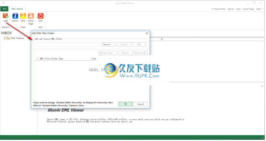Collapse the ribbon using the caret arrow
266x141 pixels.
212,9
